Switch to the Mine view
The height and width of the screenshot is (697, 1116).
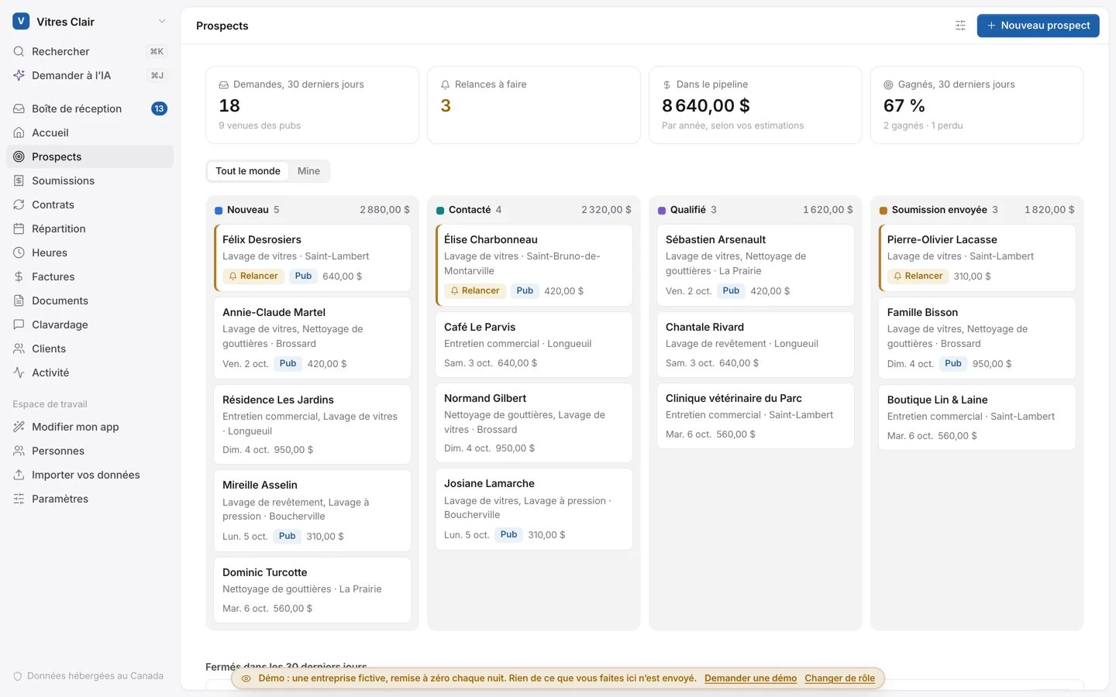pos(308,171)
